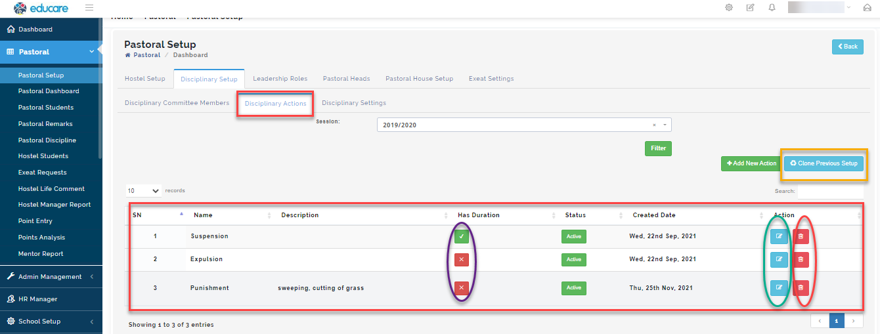Switch to Pastoral Heads tab
The height and width of the screenshot is (334, 880).
point(347,79)
